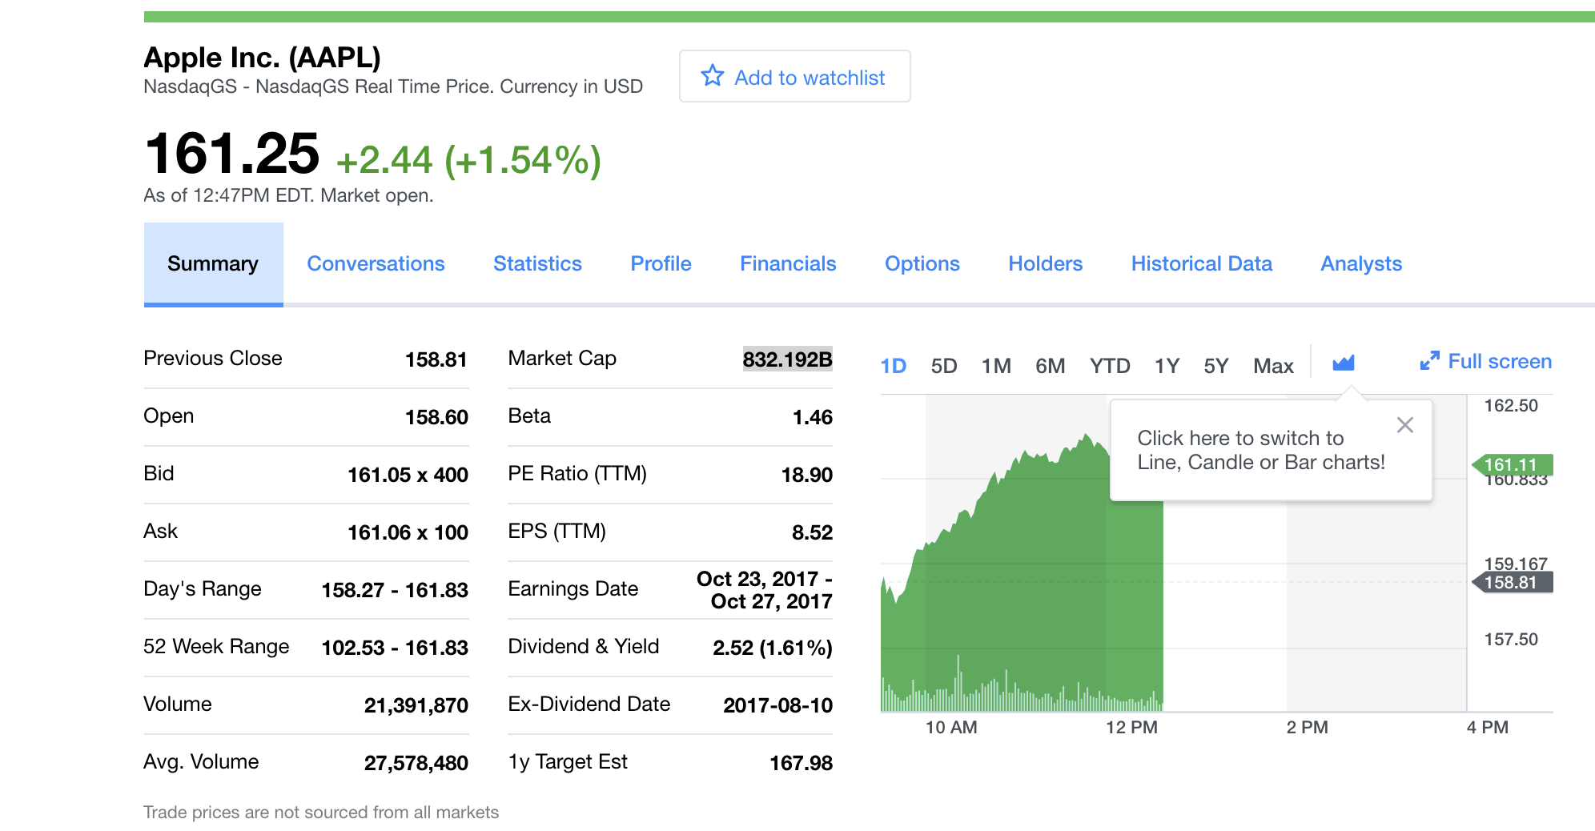Image resolution: width=1595 pixels, height=831 pixels.
Task: Click the Apple Inc. (AAPL) heading
Action: [x=262, y=58]
